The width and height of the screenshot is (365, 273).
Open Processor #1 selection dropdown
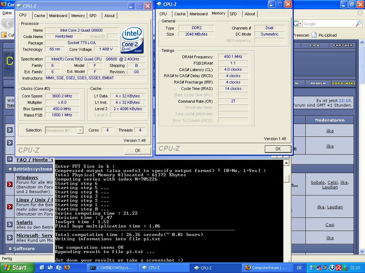80,130
